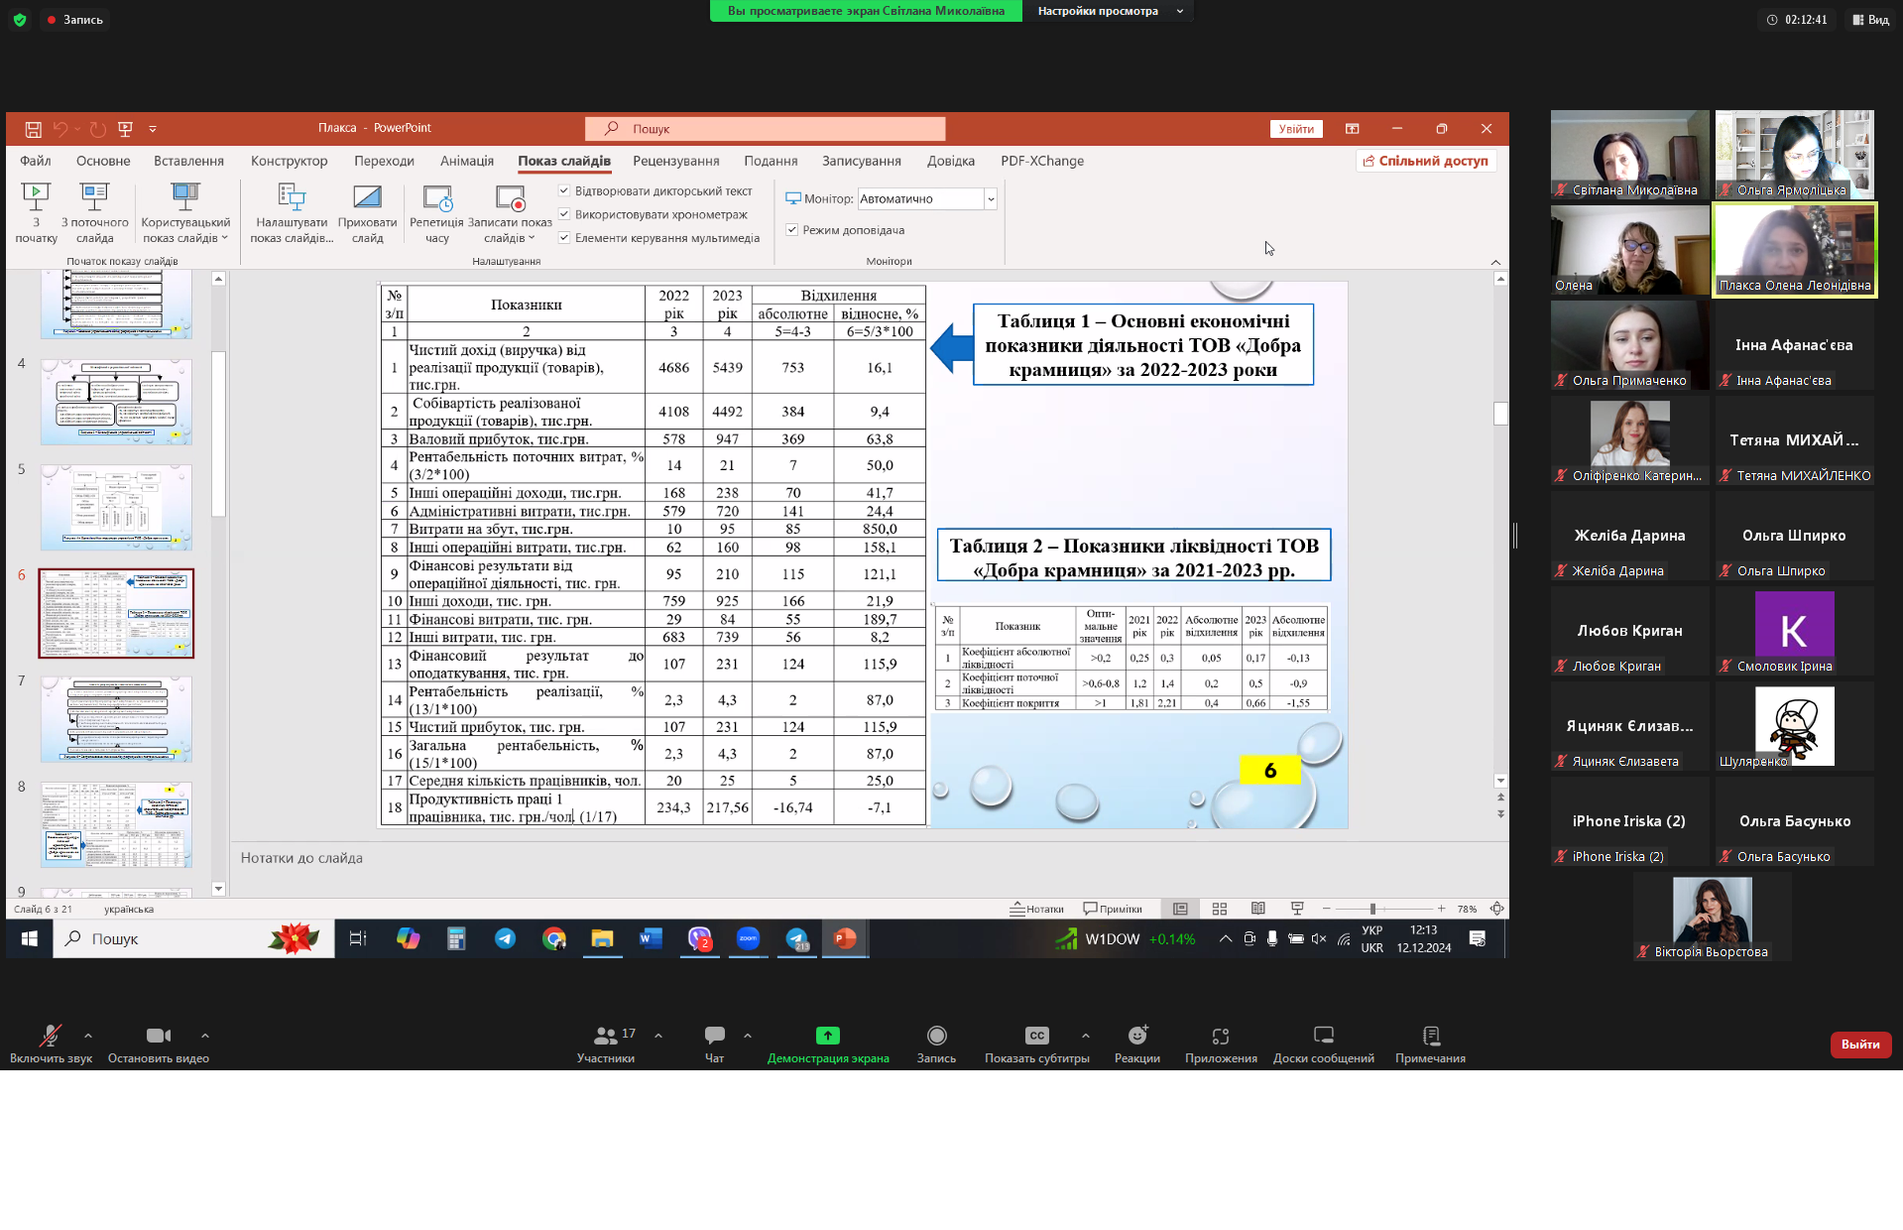Viewport: 1903px width, 1230px height.
Task: Open Zoom Чат chat panel
Action: click(x=714, y=1045)
